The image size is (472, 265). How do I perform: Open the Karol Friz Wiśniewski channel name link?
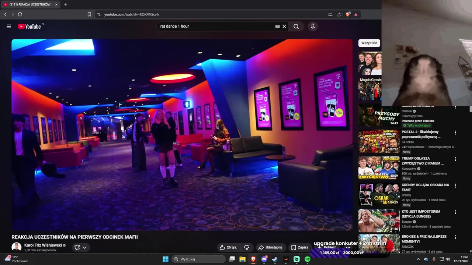click(x=43, y=245)
